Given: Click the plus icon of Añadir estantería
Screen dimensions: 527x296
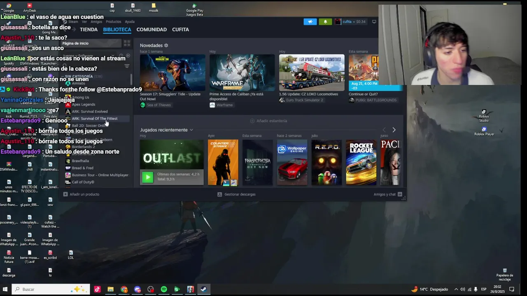Looking at the screenshot, I should 252,121.
